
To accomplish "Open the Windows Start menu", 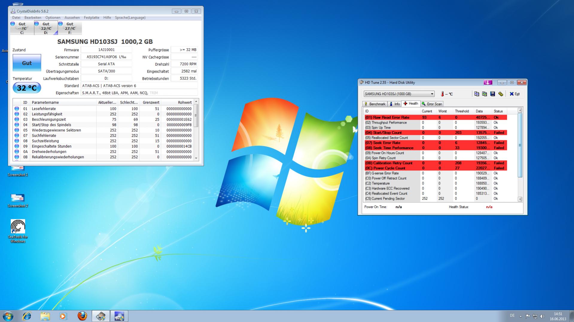I will pyautogui.click(x=8, y=316).
